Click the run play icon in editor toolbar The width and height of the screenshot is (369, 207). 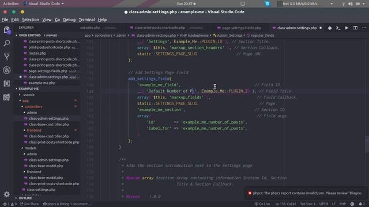(x=347, y=28)
